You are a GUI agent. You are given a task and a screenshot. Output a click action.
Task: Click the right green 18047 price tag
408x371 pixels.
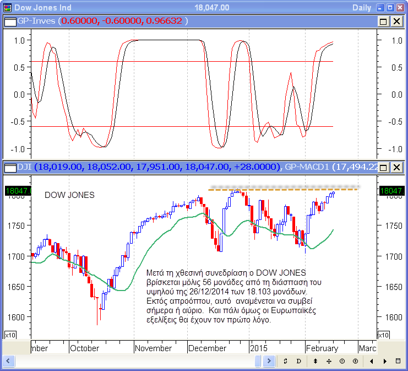(x=392, y=191)
